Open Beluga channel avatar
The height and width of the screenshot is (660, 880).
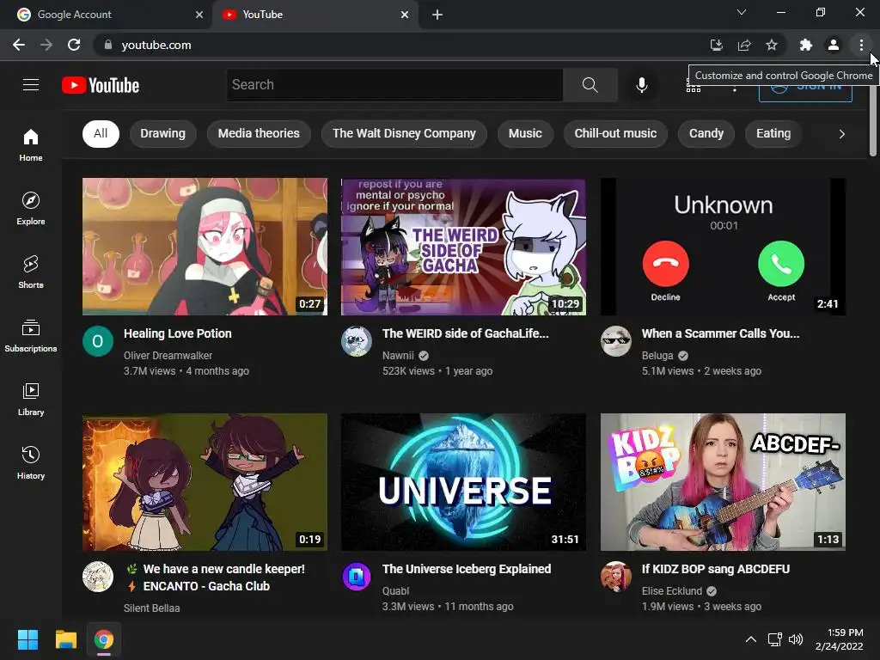click(615, 341)
